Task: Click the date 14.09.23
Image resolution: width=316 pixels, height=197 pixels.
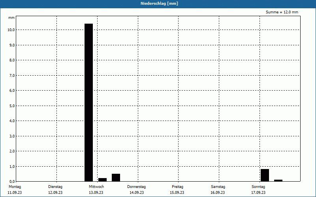Action: 137,193
